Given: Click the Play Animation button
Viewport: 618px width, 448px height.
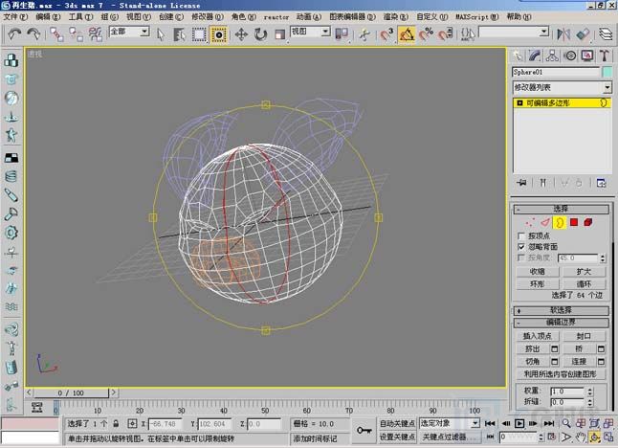Looking at the screenshot, I should [519, 423].
